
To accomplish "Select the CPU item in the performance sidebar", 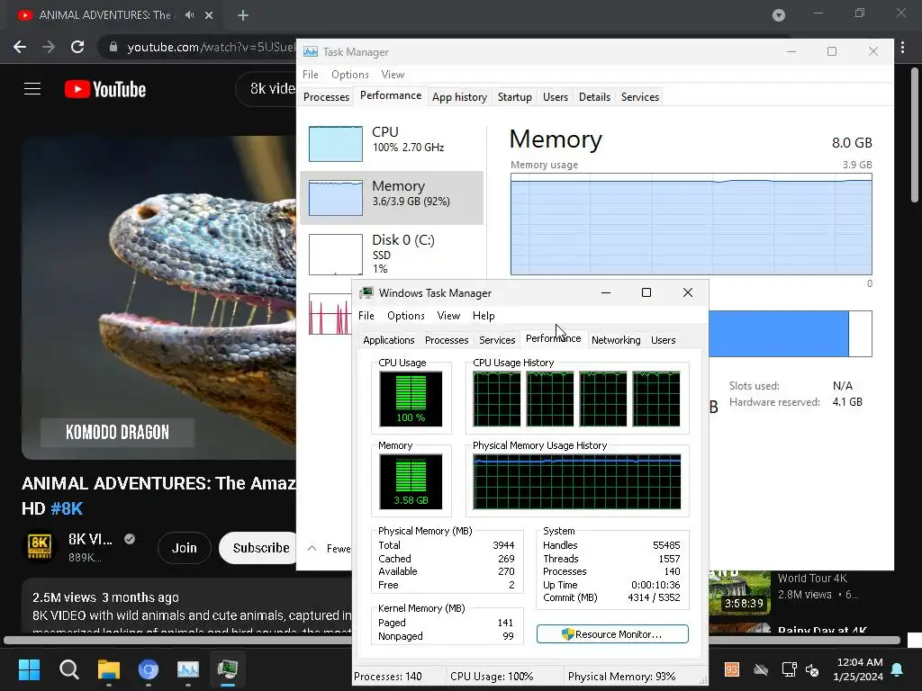I will click(x=392, y=143).
